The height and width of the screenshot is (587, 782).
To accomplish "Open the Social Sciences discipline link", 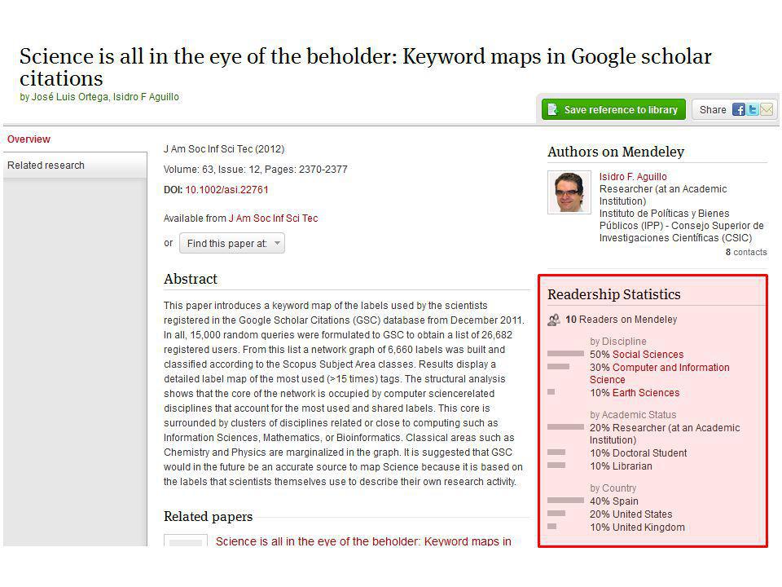I will pyautogui.click(x=648, y=355).
